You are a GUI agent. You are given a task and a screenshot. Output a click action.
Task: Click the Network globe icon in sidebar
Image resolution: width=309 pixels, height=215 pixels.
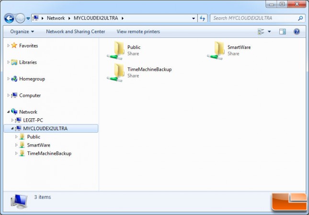(14, 112)
